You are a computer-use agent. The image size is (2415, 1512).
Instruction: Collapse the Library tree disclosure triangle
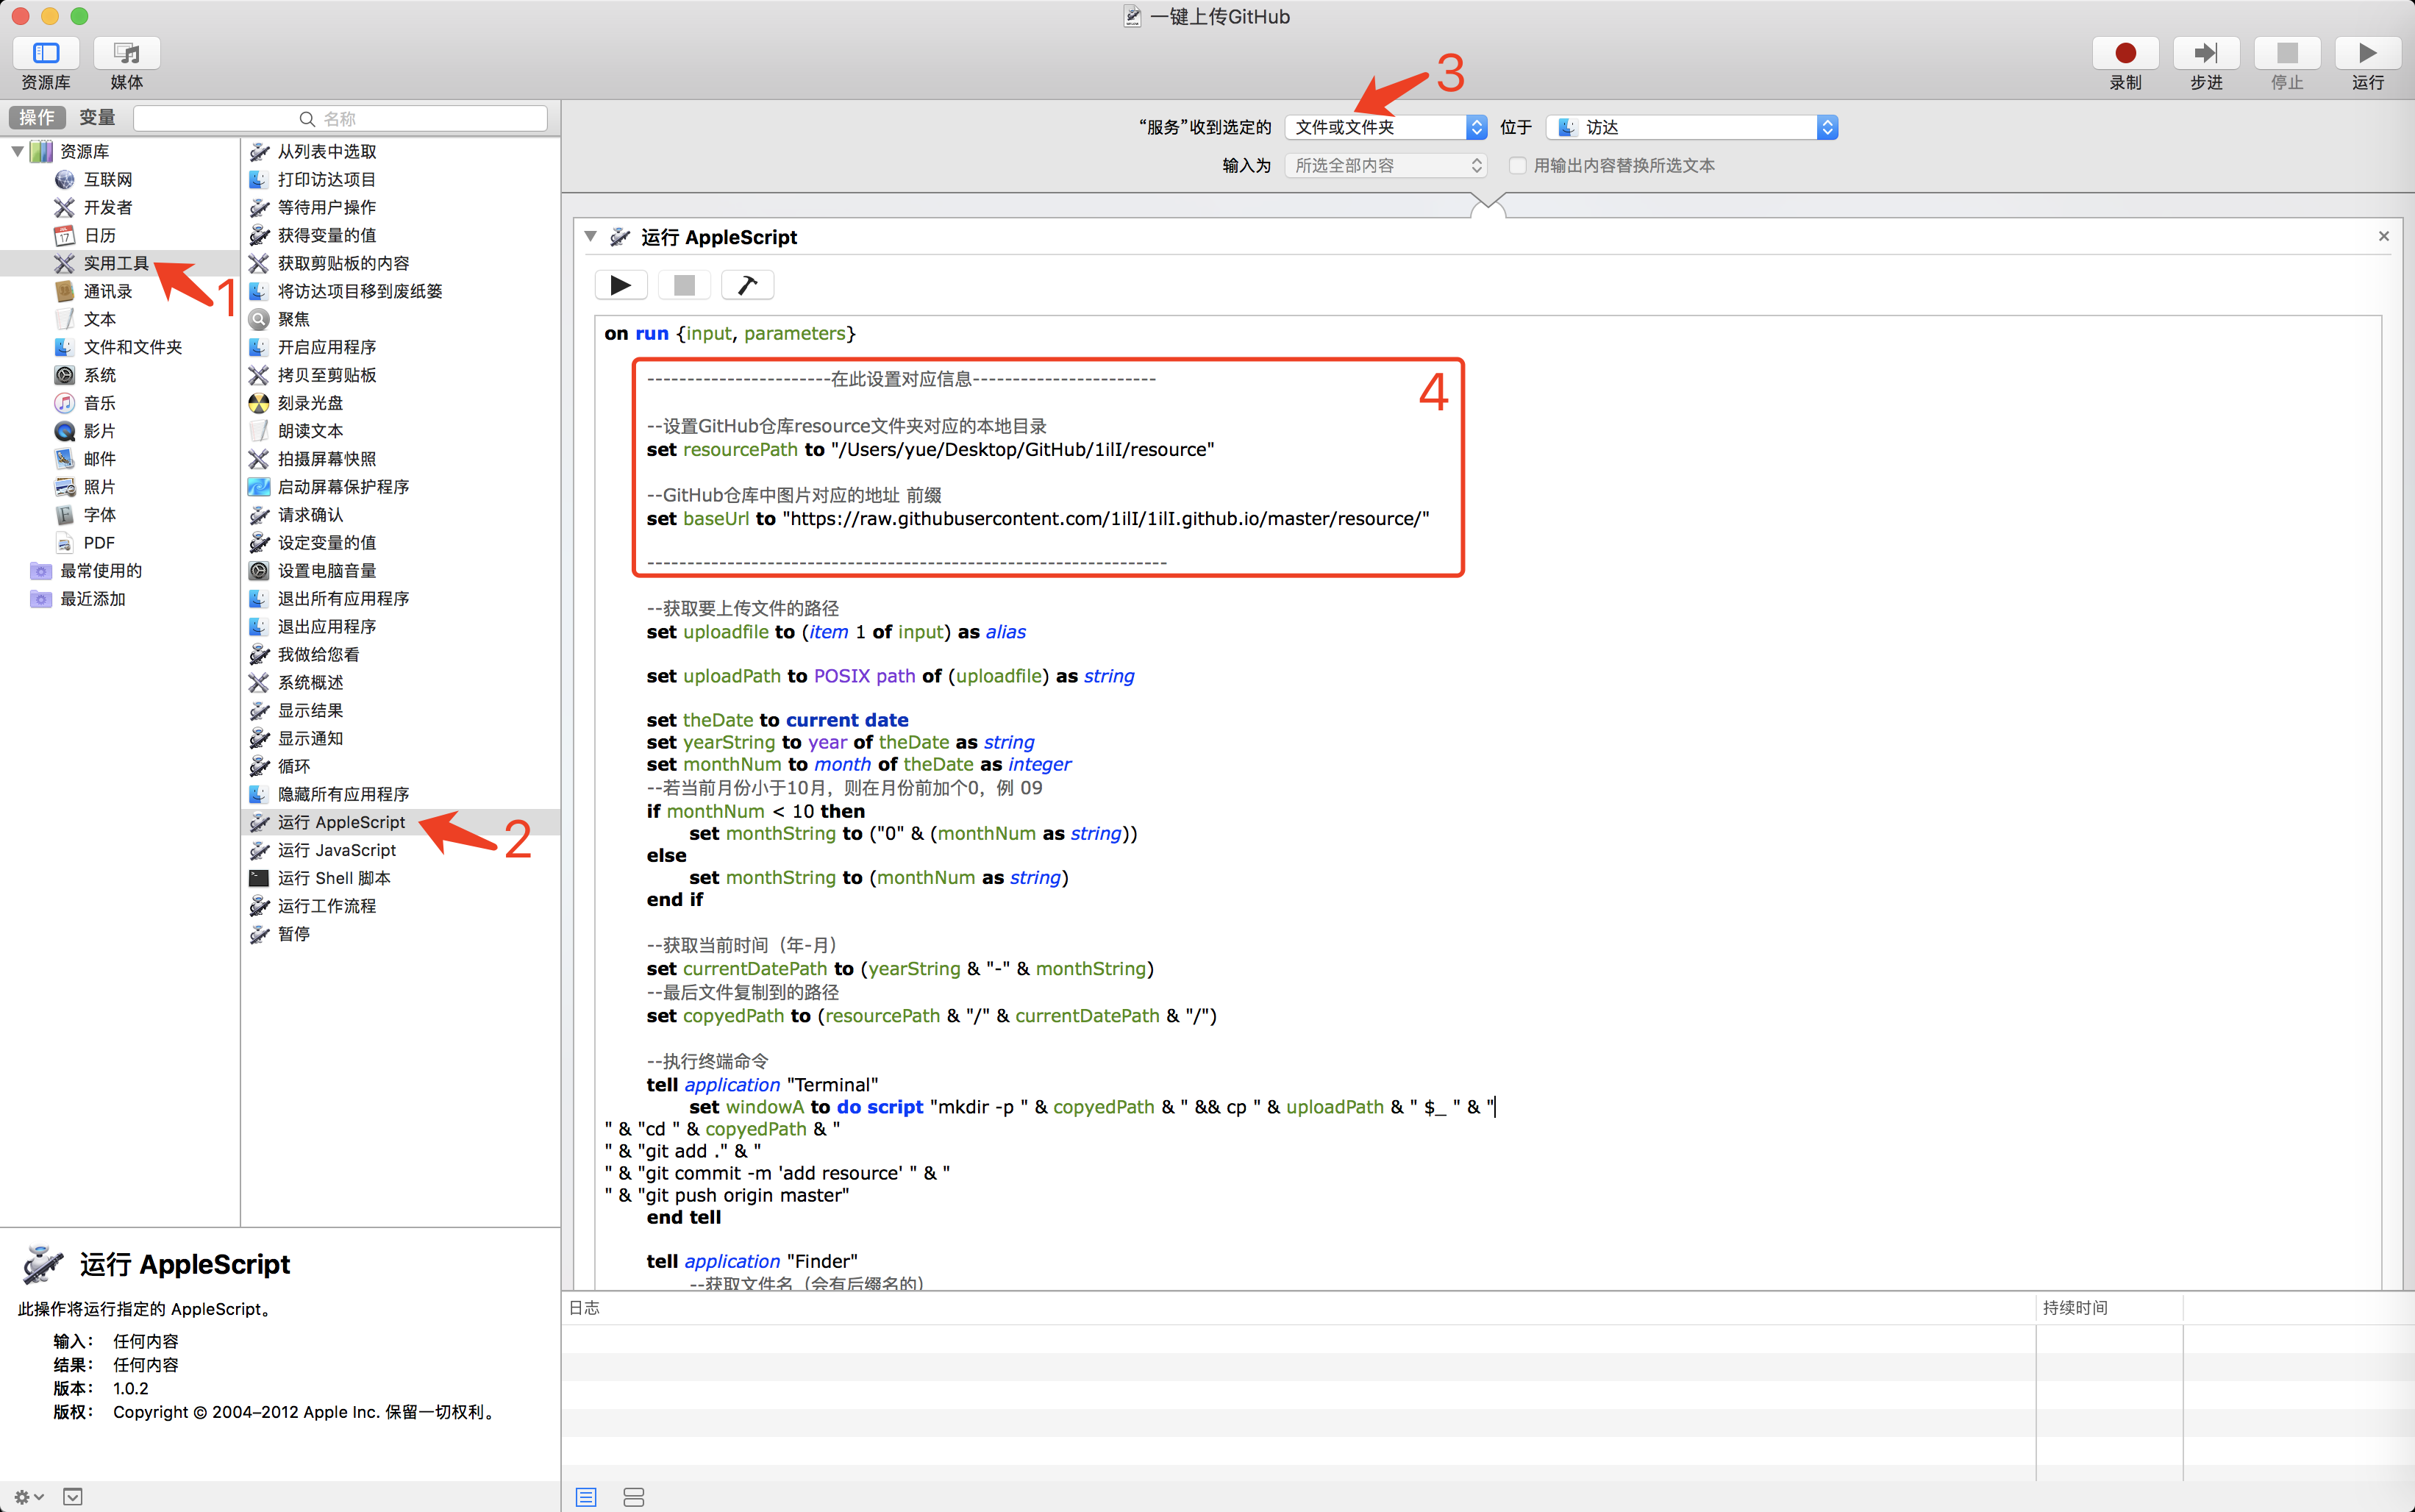coord(17,151)
